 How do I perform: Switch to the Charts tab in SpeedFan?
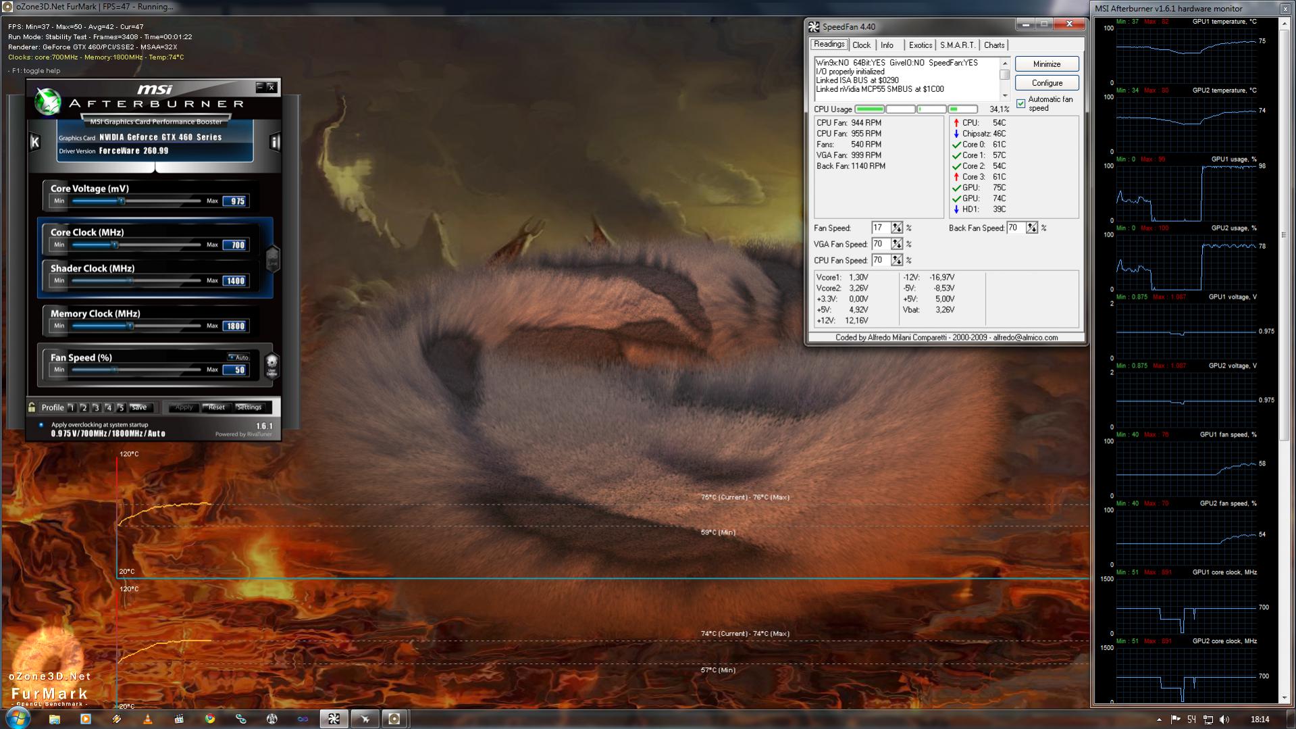[993, 45]
